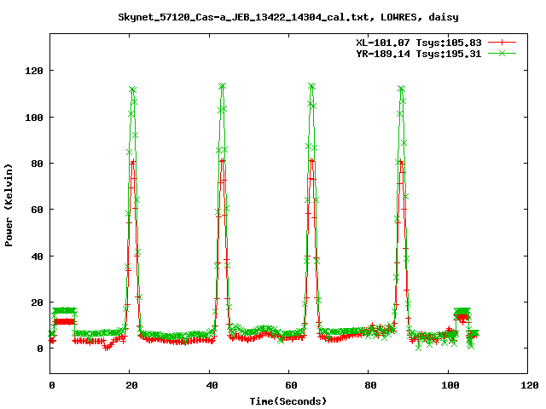Click x-axis tick label "60"
This screenshot has height=409, width=546.
[291, 385]
